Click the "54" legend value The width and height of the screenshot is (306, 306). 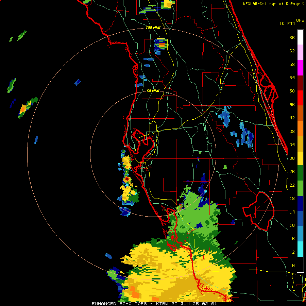[292, 78]
